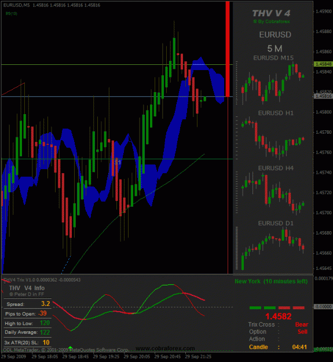The height and width of the screenshot is (362, 333).
Task: Click the 1.45700 price axis label
Action: (x=324, y=213)
